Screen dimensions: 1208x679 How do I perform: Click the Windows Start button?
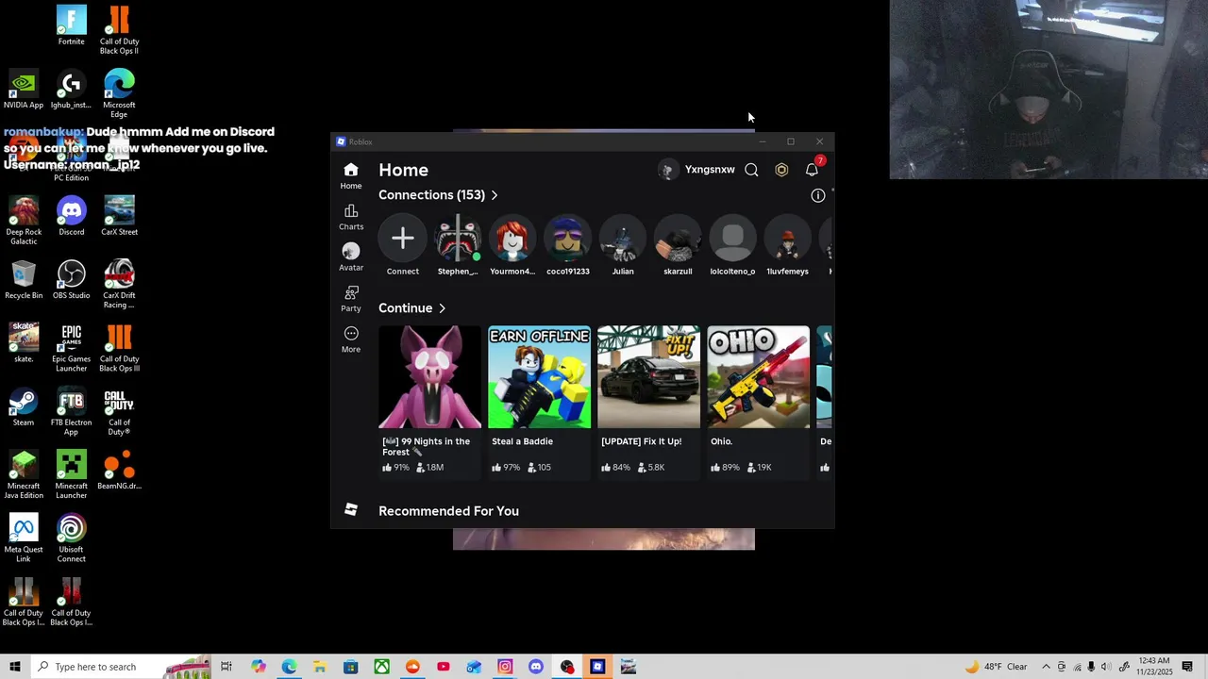tap(15, 667)
